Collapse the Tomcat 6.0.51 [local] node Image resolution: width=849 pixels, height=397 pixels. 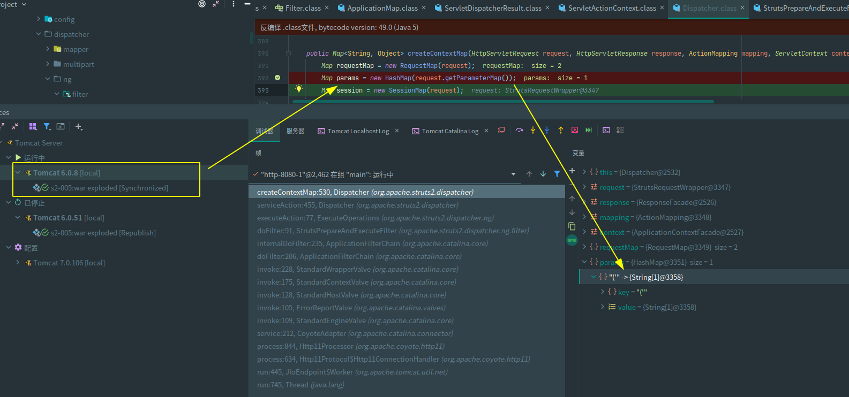click(x=18, y=218)
